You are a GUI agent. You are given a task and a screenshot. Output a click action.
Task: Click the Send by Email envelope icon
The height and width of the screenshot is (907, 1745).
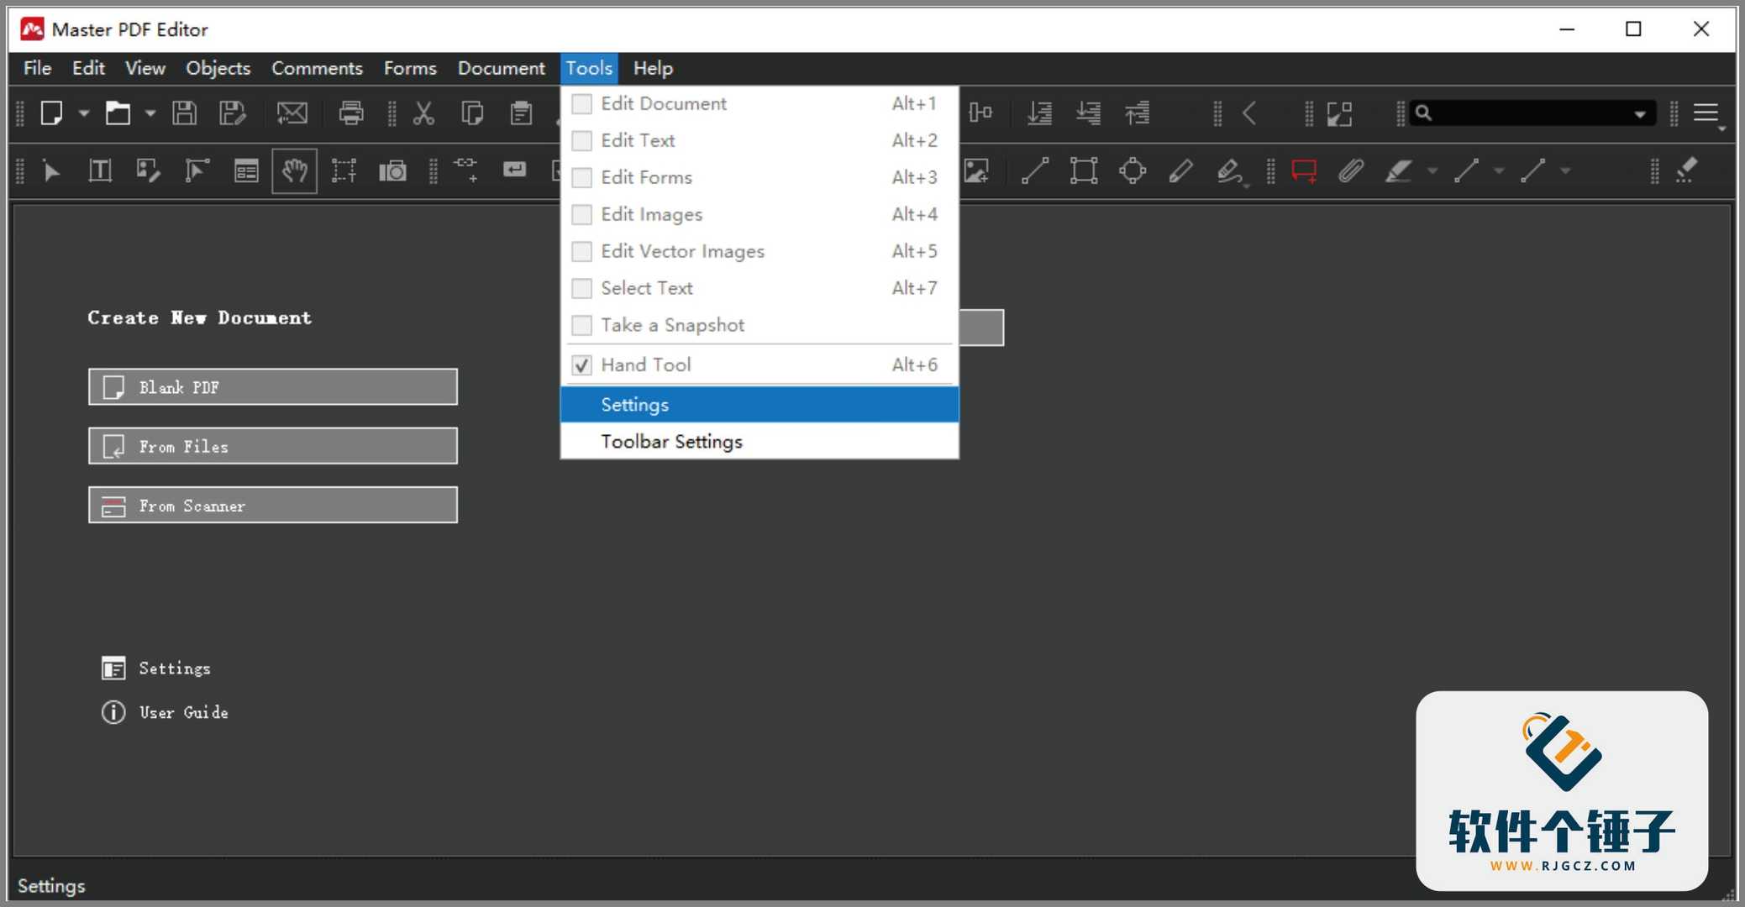(292, 113)
